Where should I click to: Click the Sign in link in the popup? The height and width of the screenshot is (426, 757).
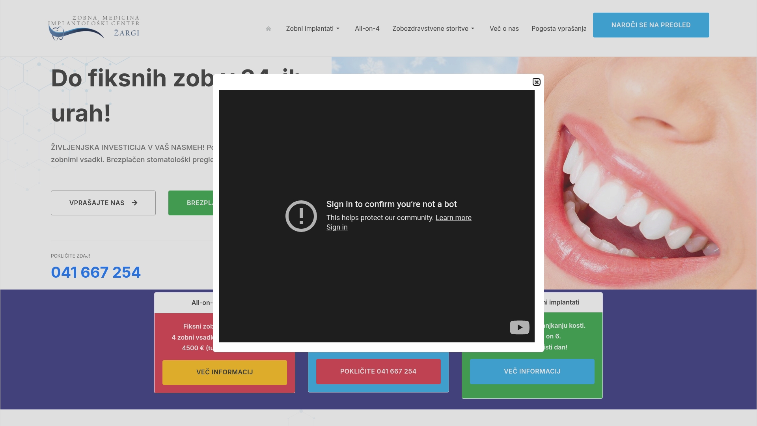337,227
